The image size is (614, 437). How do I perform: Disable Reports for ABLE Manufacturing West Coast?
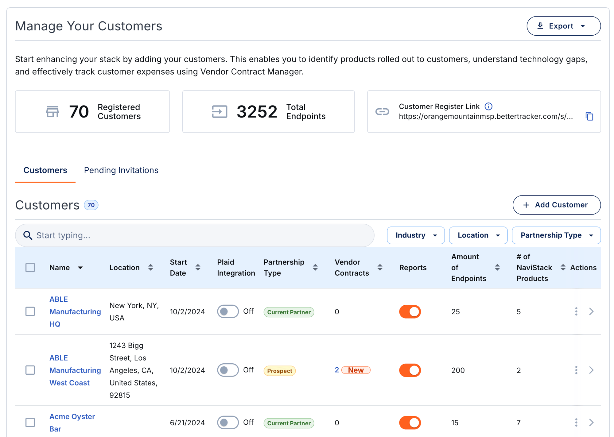coord(410,370)
